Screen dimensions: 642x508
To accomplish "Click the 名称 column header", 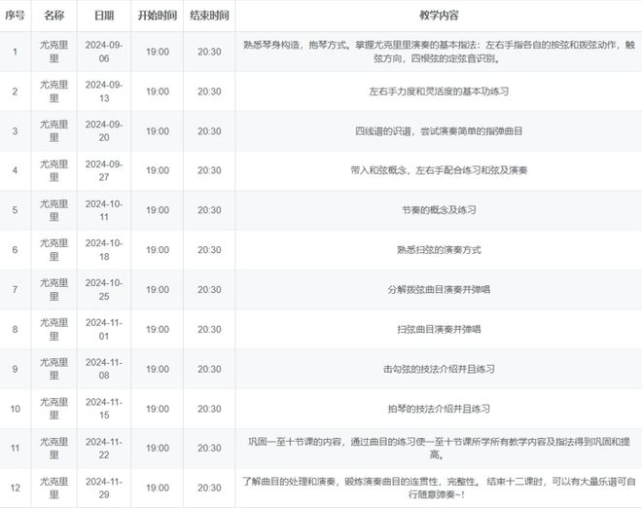I will point(53,17).
